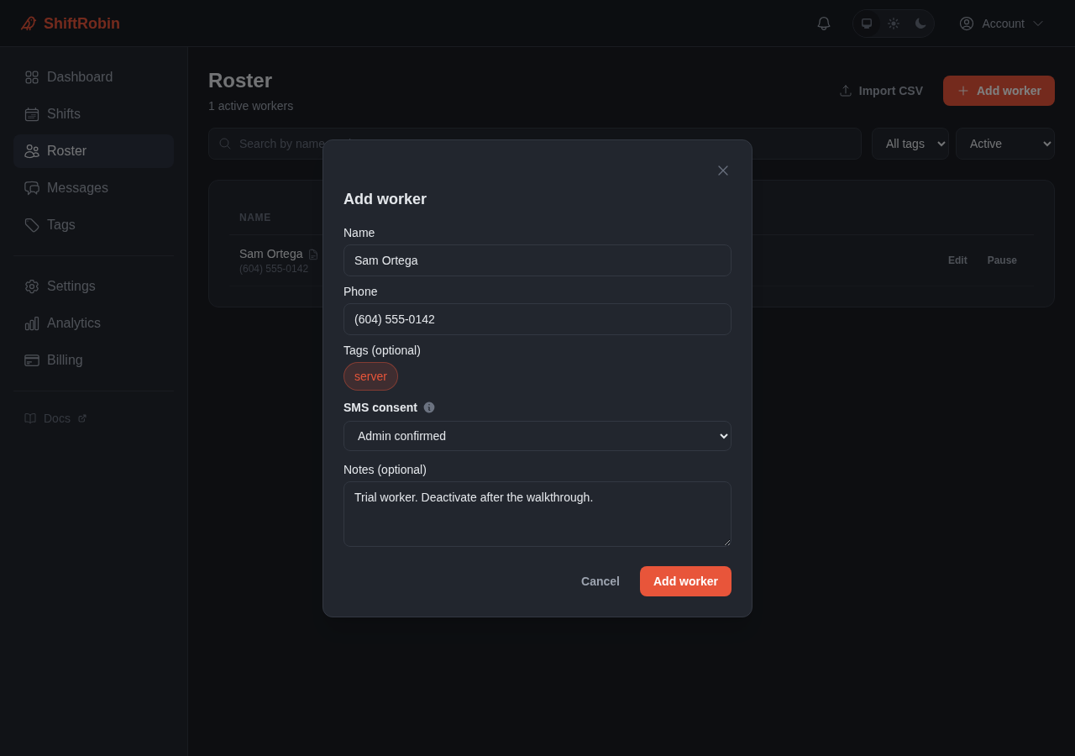Click the Import CSV button
The width and height of the screenshot is (1075, 756).
881,91
